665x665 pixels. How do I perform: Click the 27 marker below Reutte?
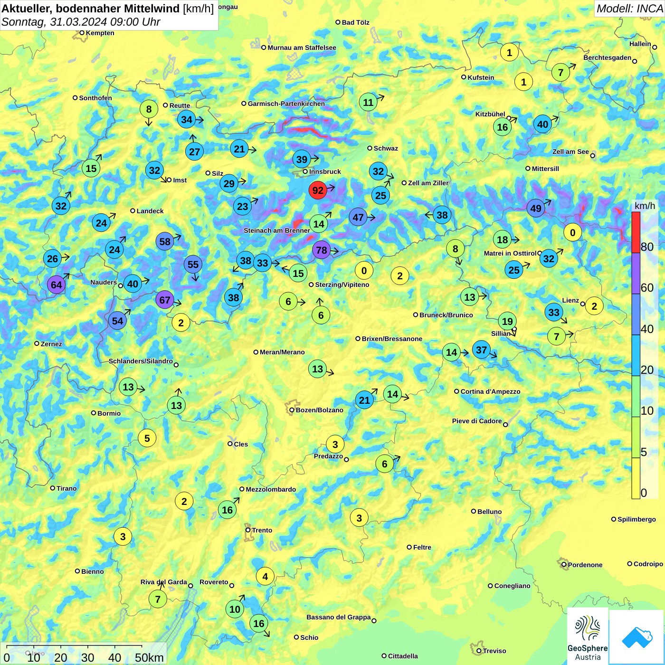pyautogui.click(x=194, y=152)
